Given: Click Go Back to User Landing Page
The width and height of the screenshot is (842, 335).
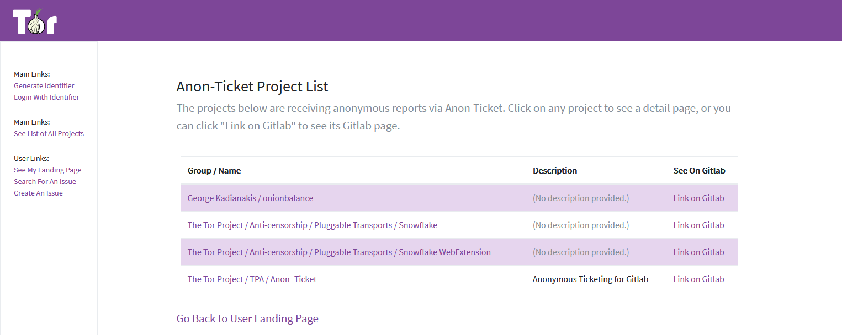Looking at the screenshot, I should tap(247, 318).
